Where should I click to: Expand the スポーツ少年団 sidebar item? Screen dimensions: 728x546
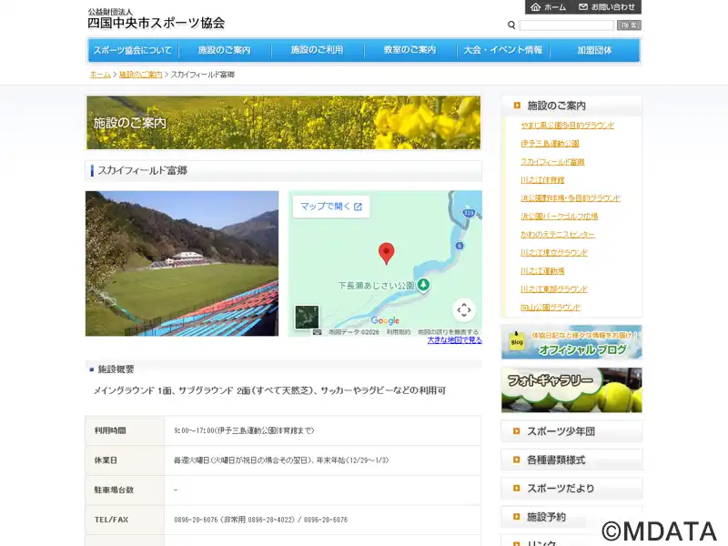click(571, 431)
